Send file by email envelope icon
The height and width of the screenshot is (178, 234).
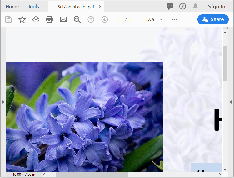coord(63,19)
